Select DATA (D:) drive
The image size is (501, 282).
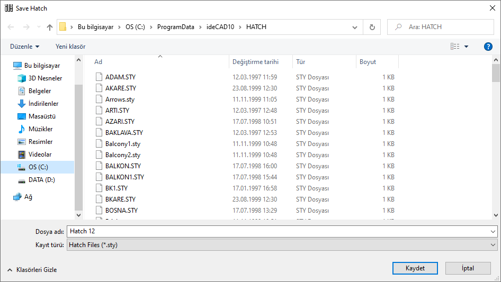pos(41,180)
